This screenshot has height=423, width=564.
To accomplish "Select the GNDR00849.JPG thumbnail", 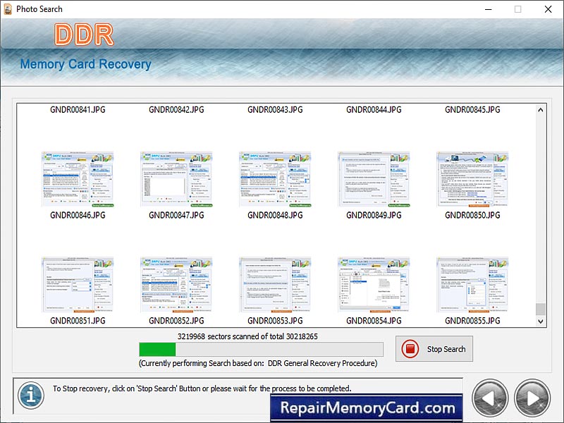I will click(x=374, y=179).
